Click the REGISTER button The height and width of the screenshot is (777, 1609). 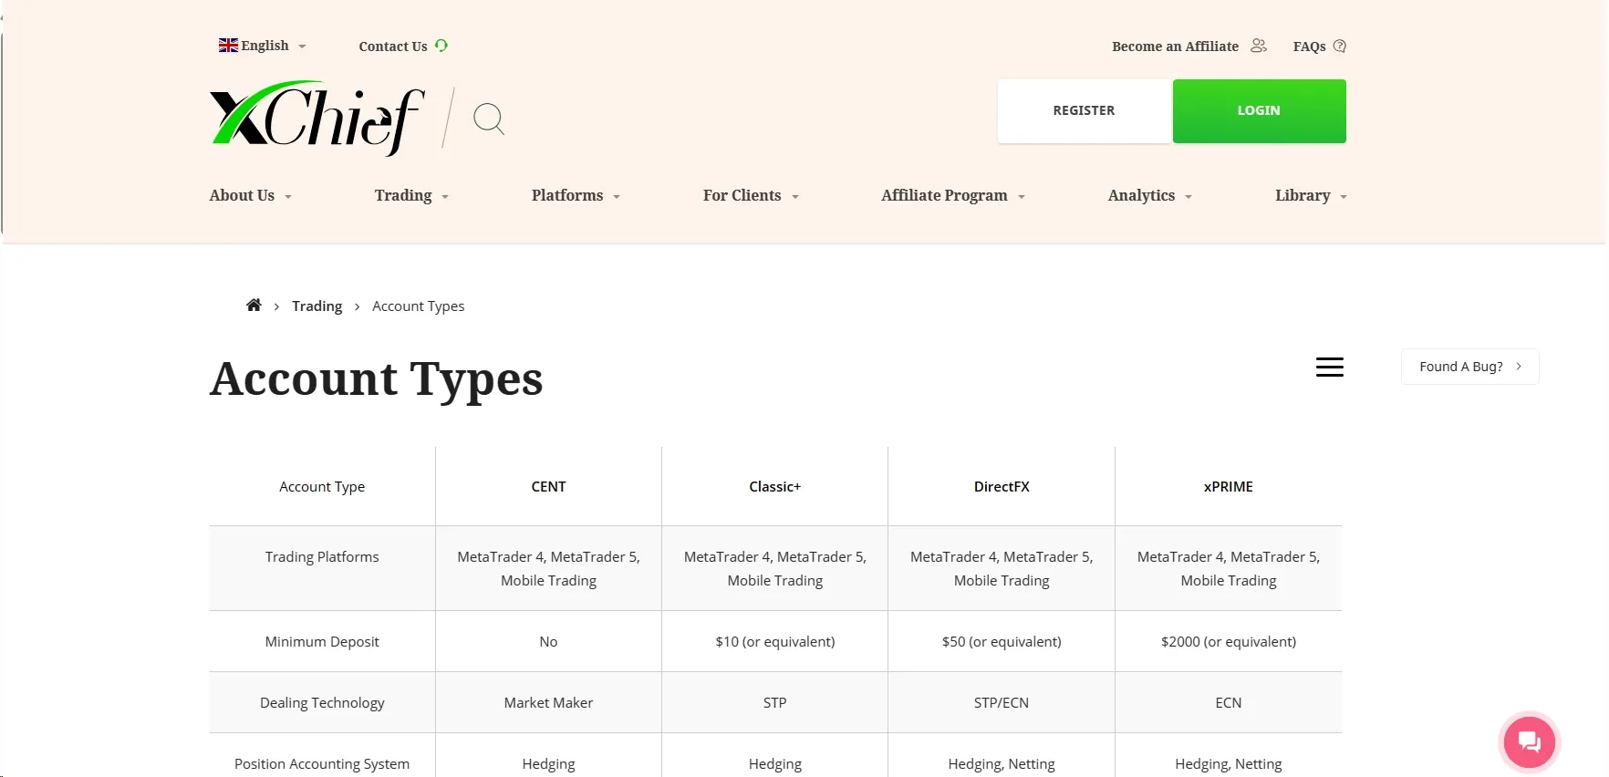point(1084,110)
